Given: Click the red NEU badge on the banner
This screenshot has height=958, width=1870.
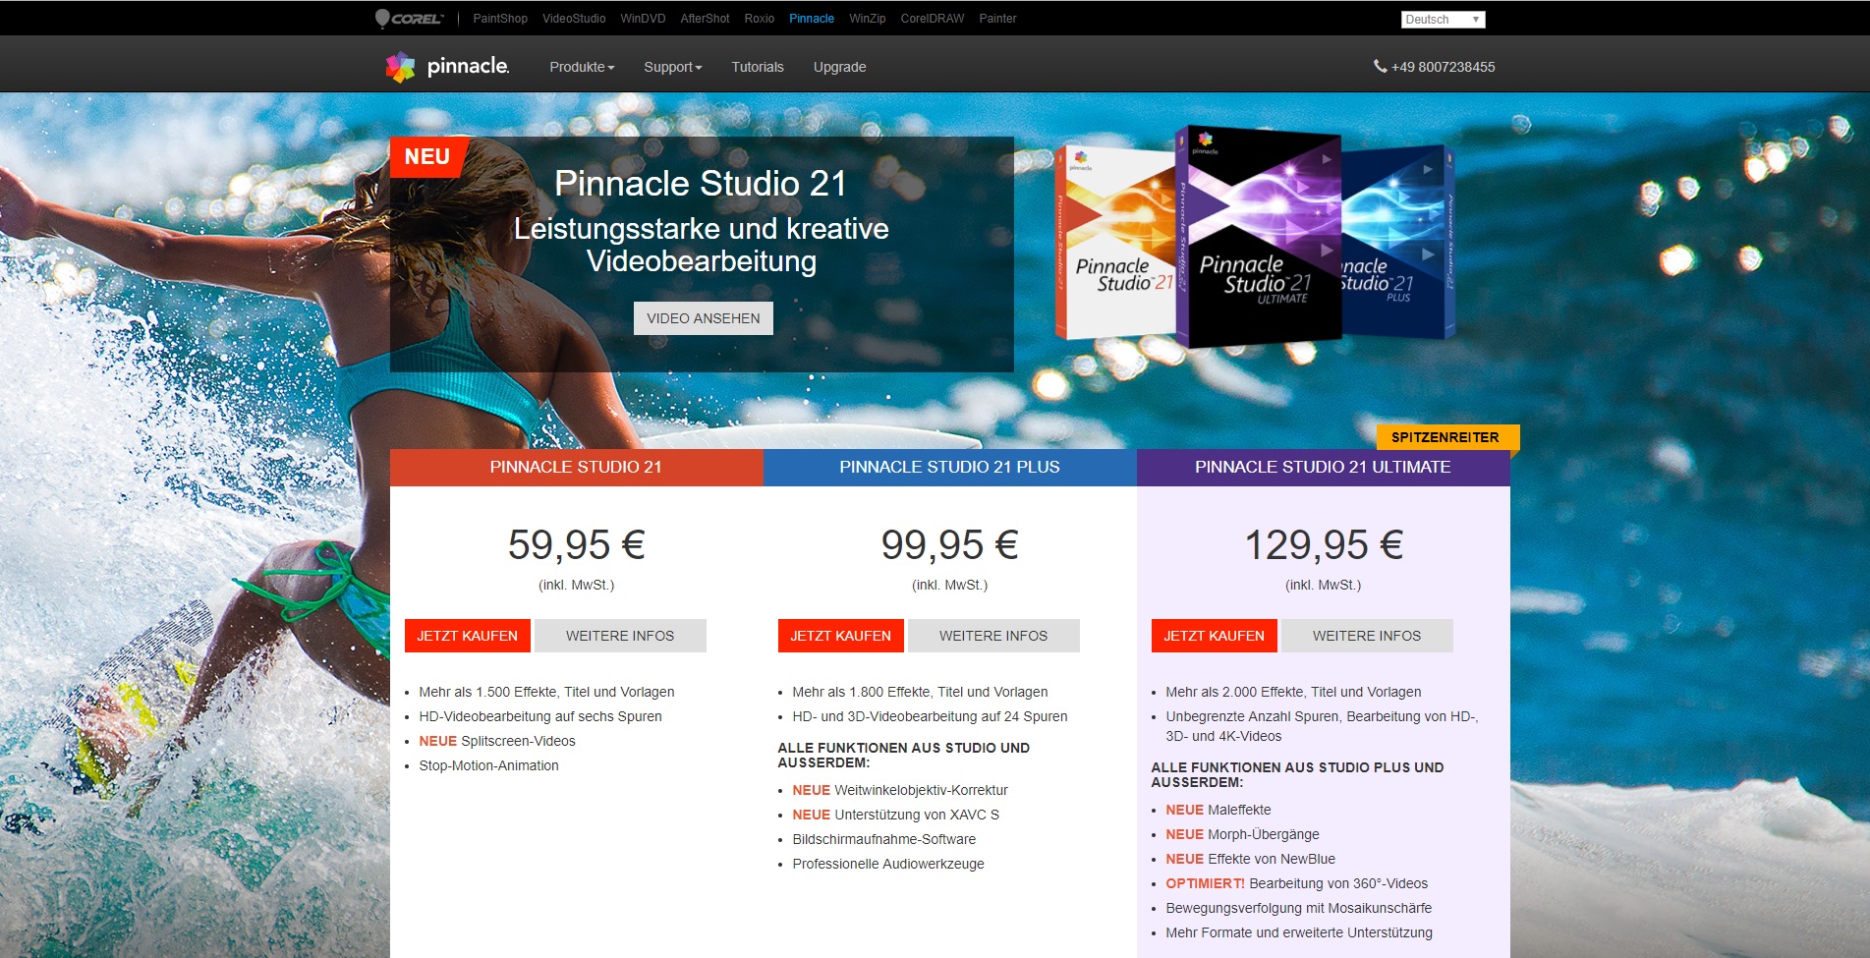Looking at the screenshot, I should [427, 157].
